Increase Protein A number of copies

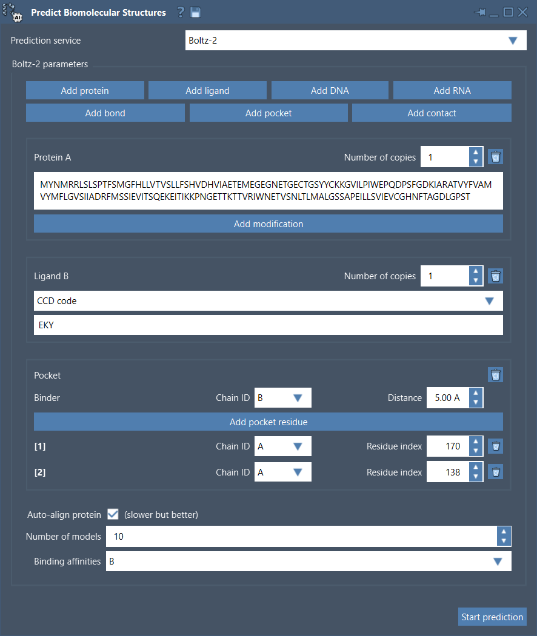476,152
